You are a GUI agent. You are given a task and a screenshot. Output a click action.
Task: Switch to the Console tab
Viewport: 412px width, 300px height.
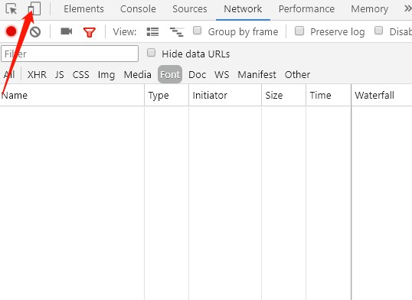(x=138, y=9)
